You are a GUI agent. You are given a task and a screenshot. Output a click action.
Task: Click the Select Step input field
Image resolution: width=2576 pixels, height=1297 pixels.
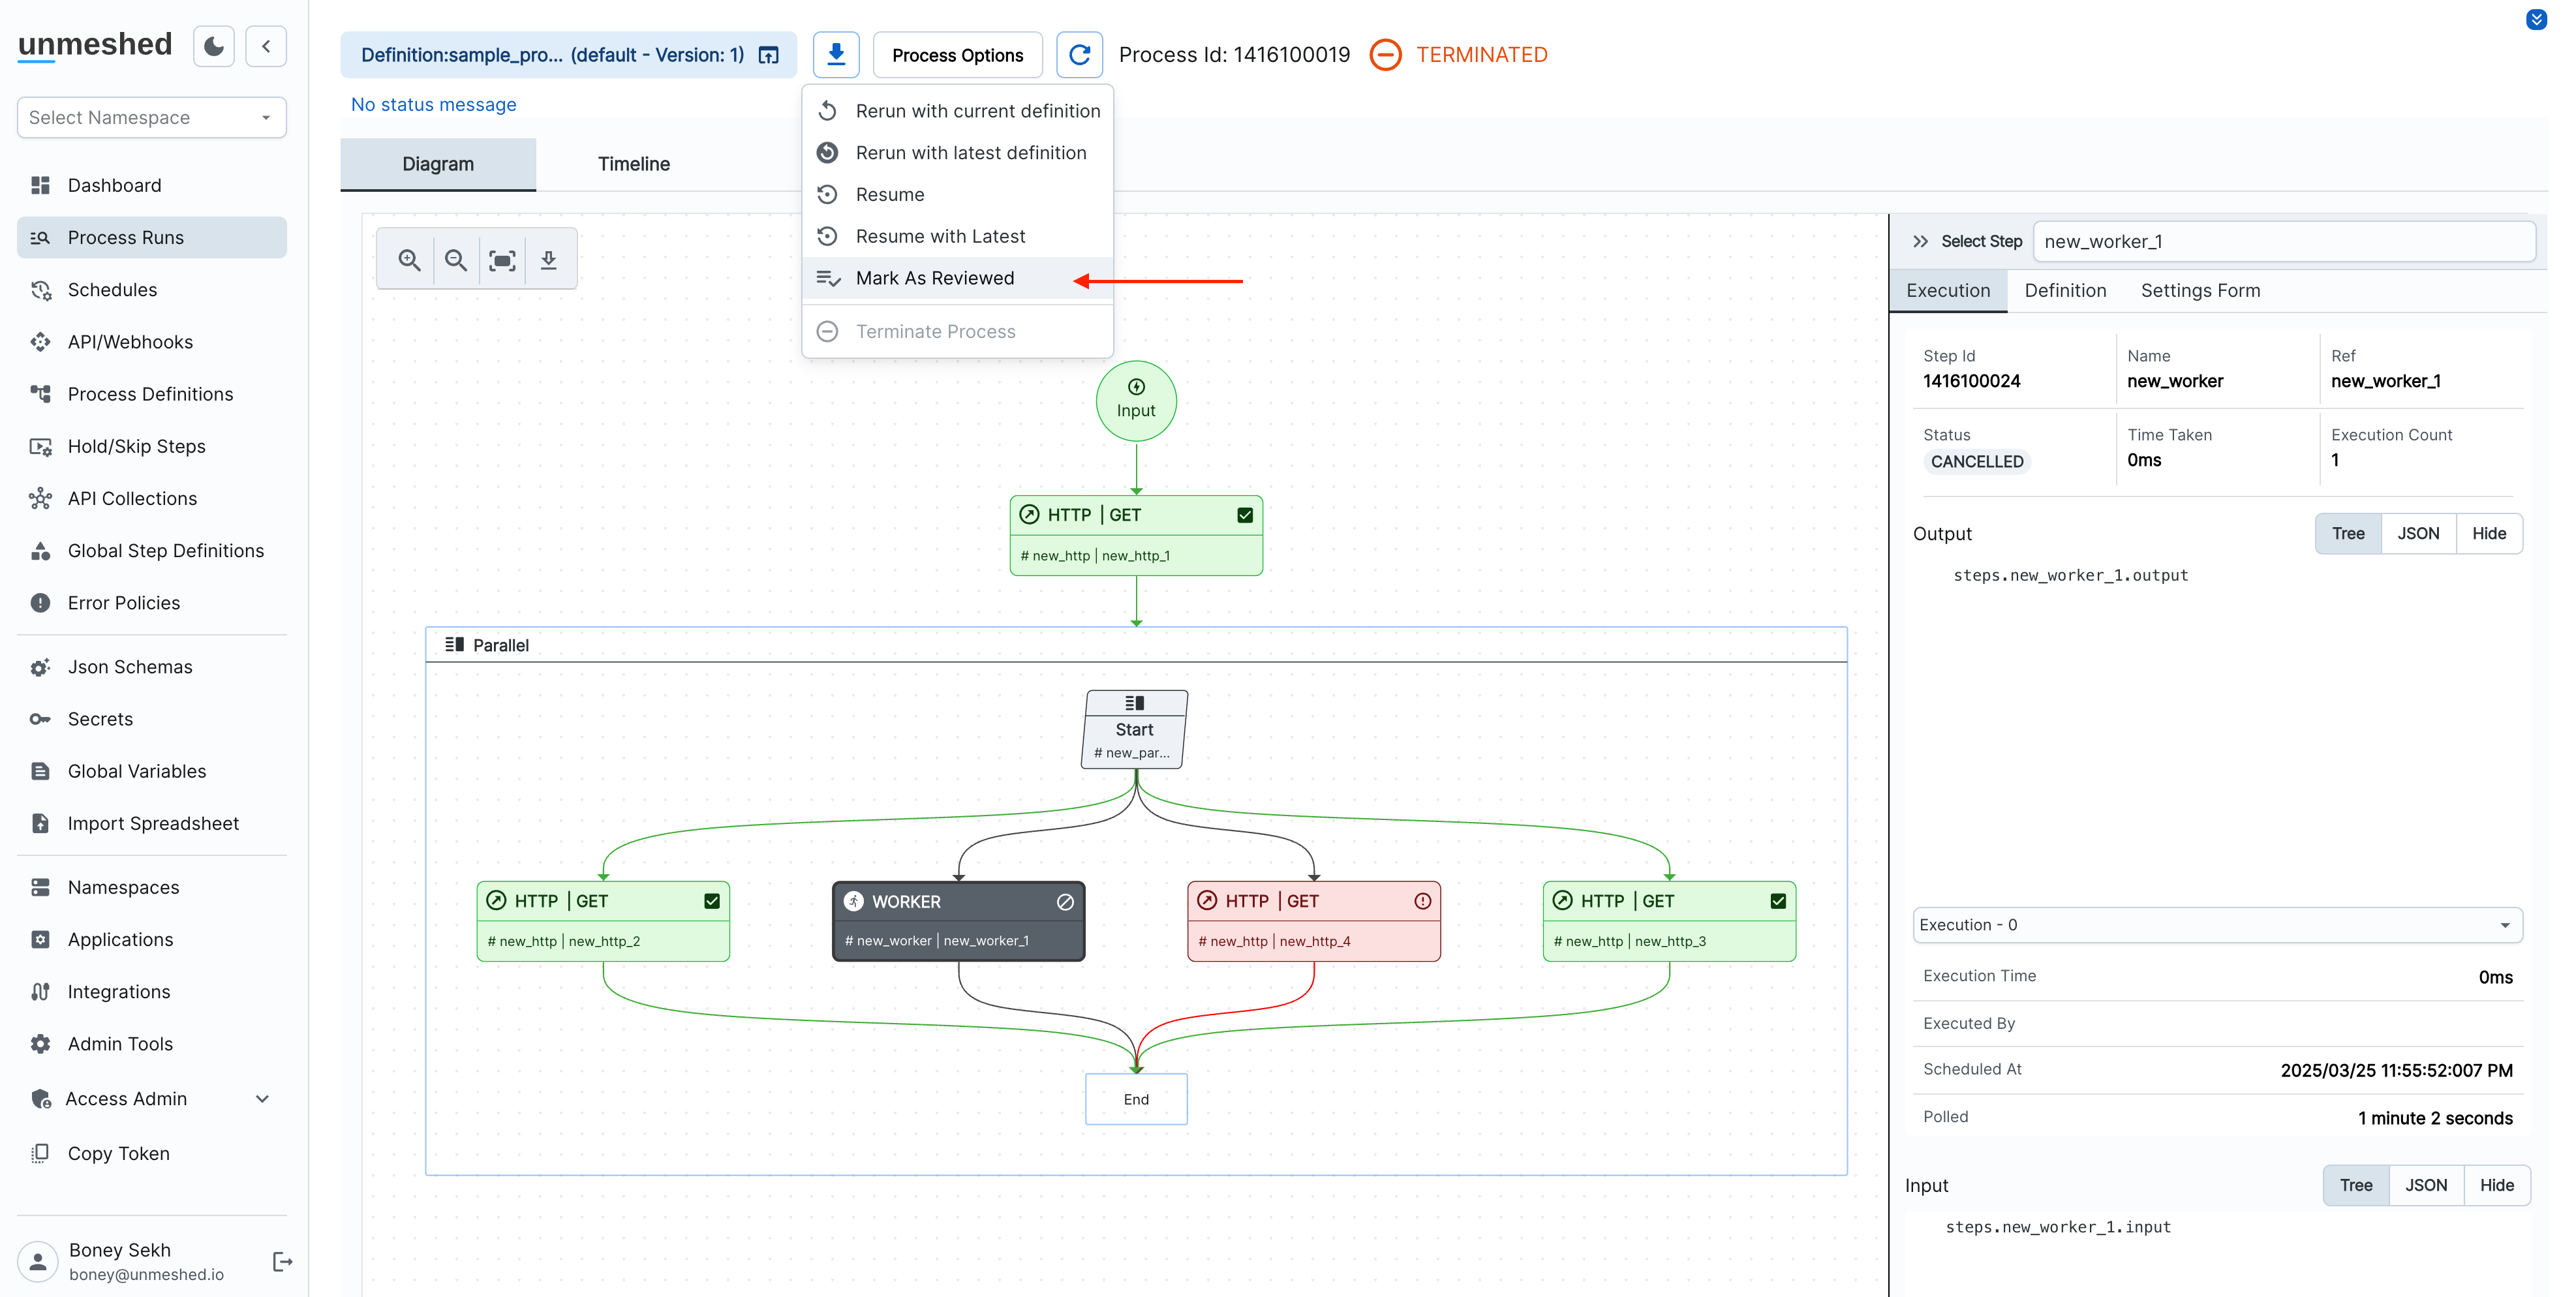2284,241
